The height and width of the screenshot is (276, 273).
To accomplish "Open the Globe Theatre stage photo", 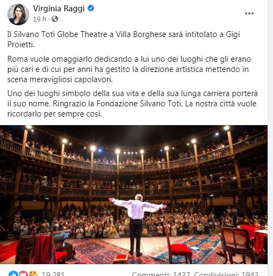I will pyautogui.click(x=134, y=194).
